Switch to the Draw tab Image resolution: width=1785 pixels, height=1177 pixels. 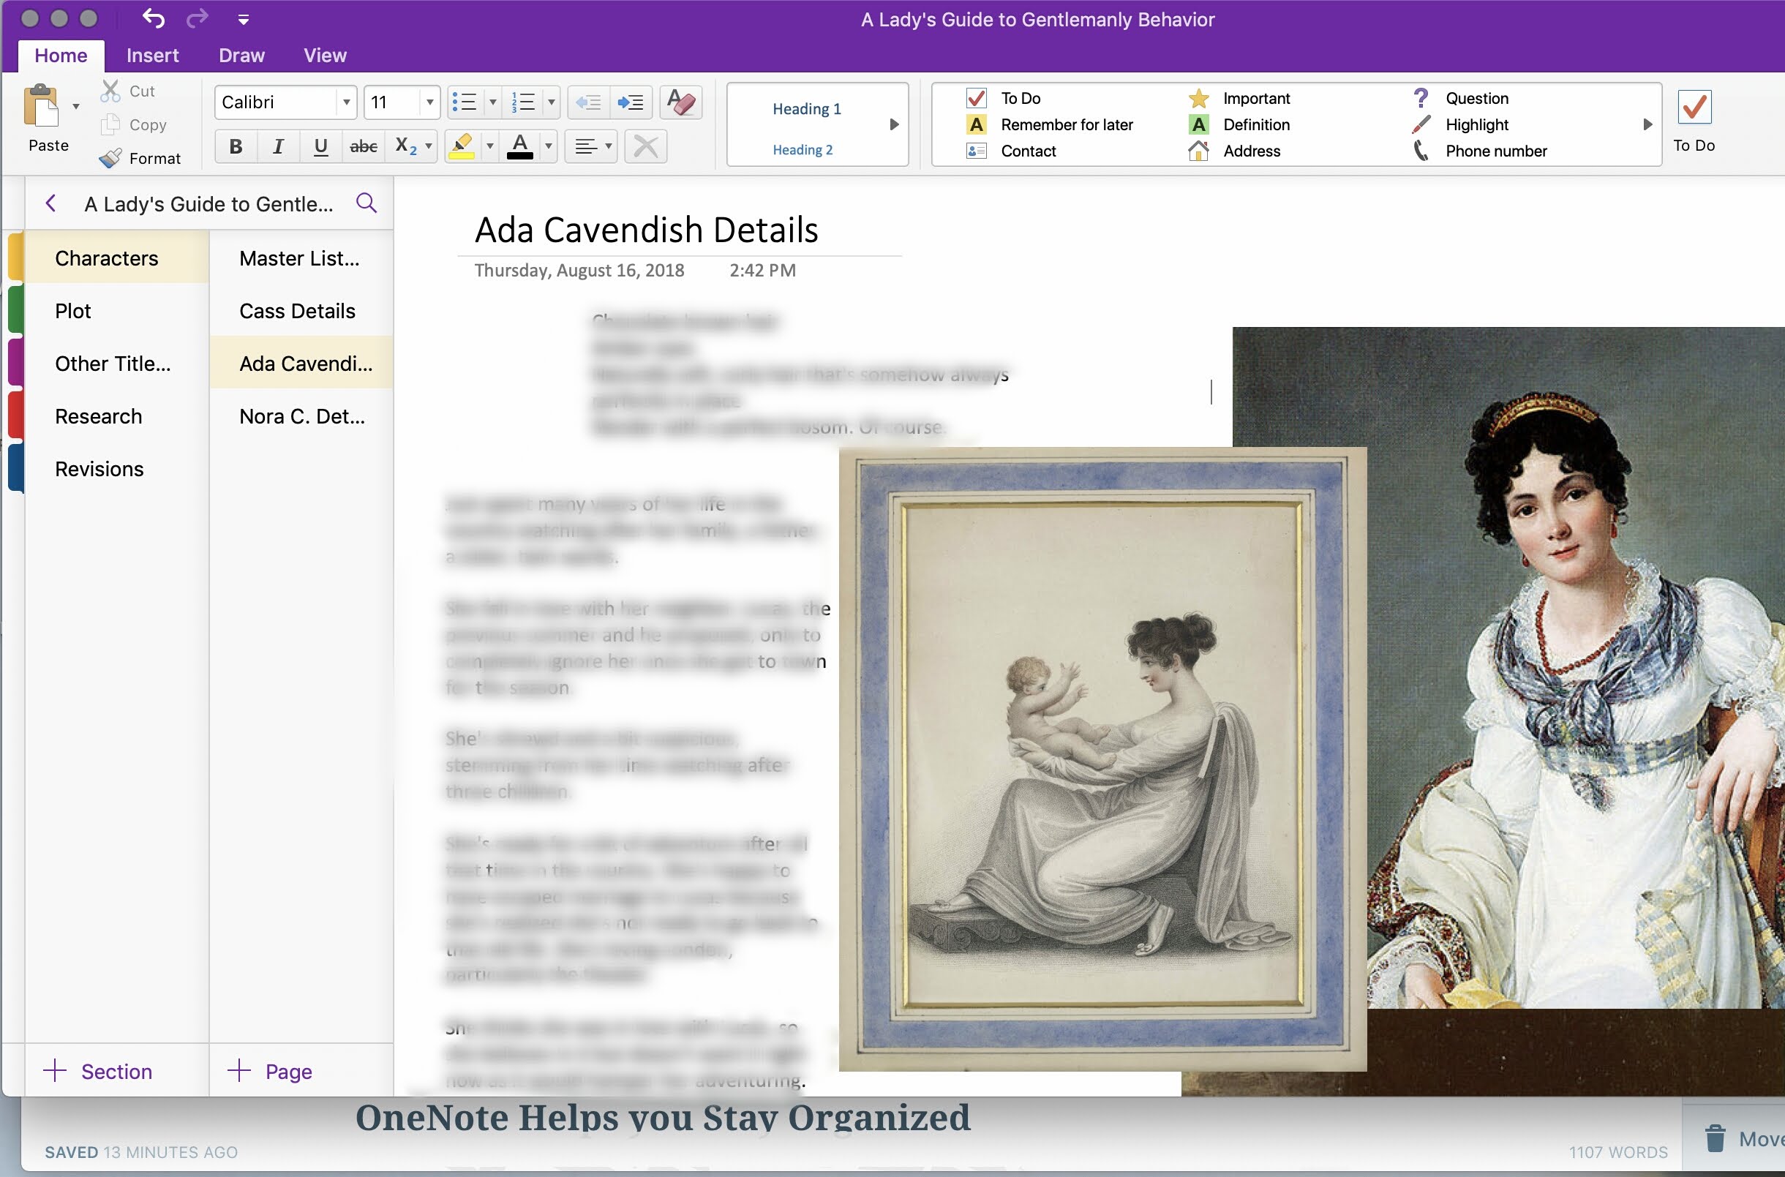pyautogui.click(x=241, y=55)
